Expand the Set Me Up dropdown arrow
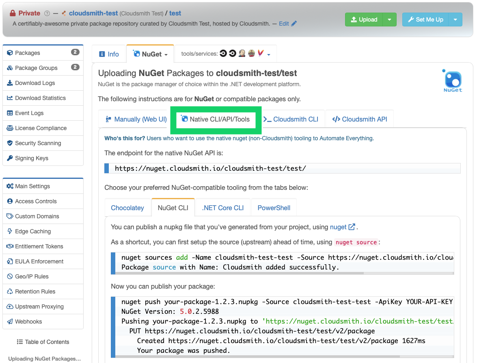This screenshot has height=363, width=477. (455, 19)
